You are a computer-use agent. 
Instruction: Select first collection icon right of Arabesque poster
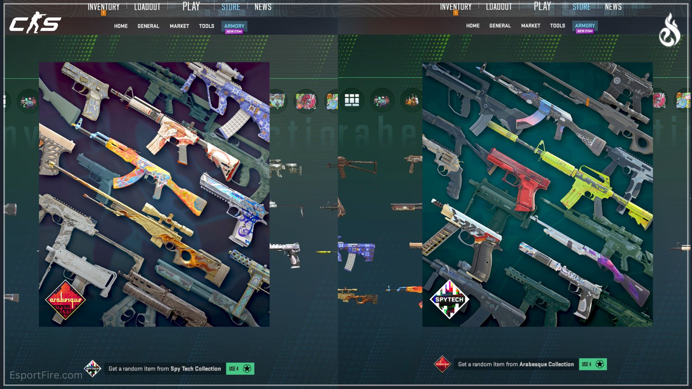(x=278, y=101)
